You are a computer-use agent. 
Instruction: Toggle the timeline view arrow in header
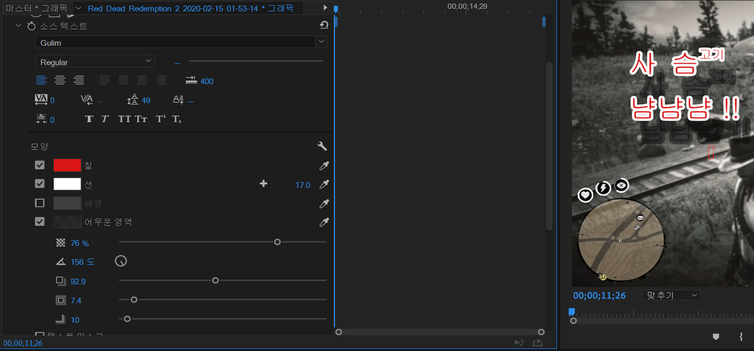[x=325, y=8]
